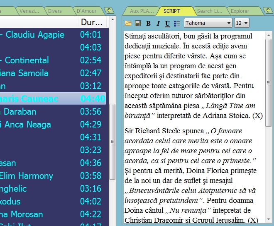Add new panel tab on right side
The width and height of the screenshot is (274, 226).
click(268, 10)
